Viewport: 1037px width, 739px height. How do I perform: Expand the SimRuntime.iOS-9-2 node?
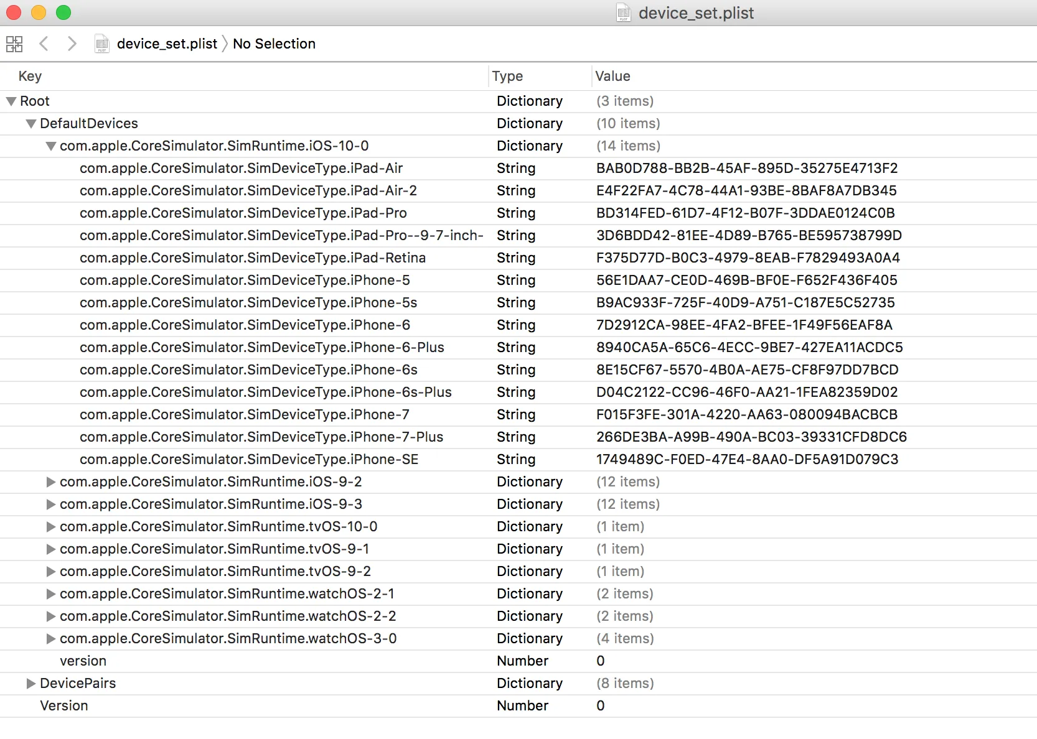[x=51, y=482]
